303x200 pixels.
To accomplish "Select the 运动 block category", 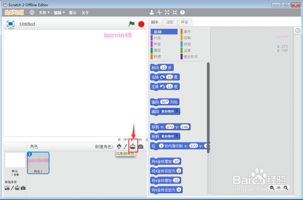I will coord(164,32).
